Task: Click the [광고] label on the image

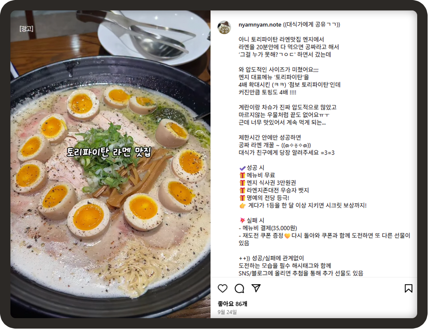Action: (26, 28)
